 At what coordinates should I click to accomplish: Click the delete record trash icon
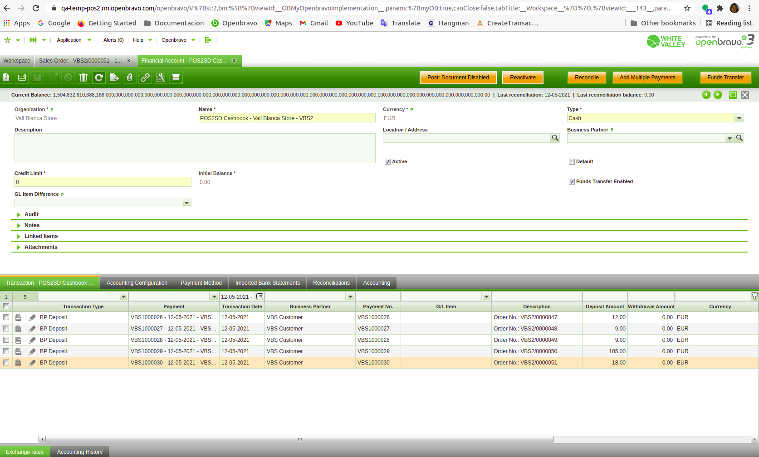tap(83, 78)
